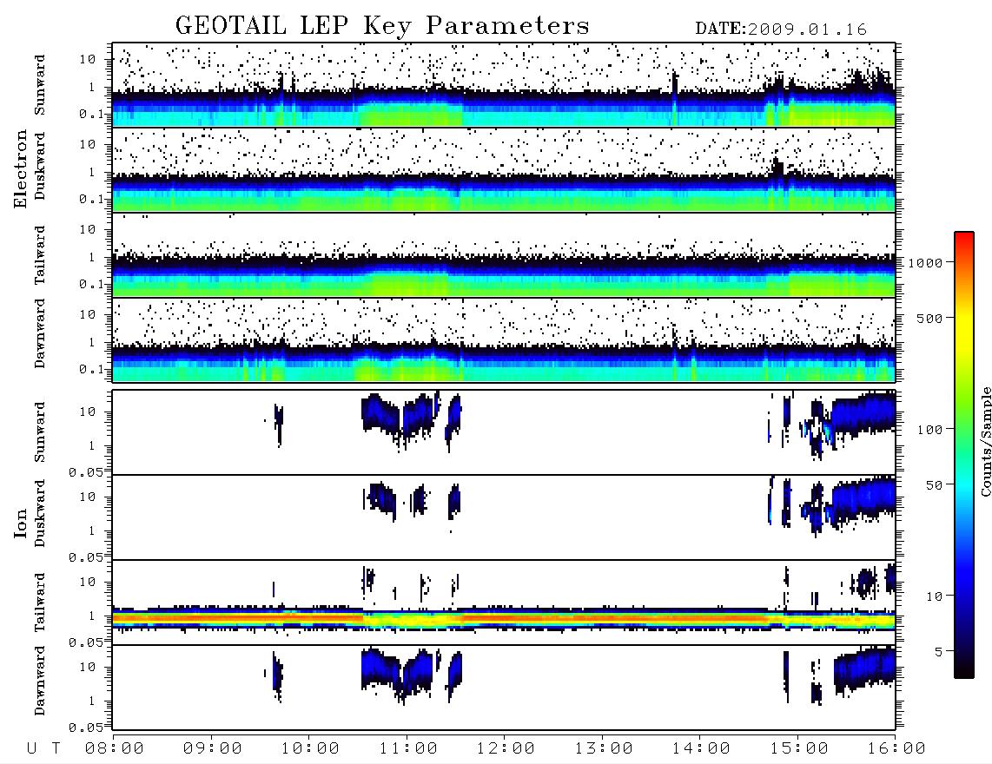Click the 08:00 time axis label

tap(115, 748)
